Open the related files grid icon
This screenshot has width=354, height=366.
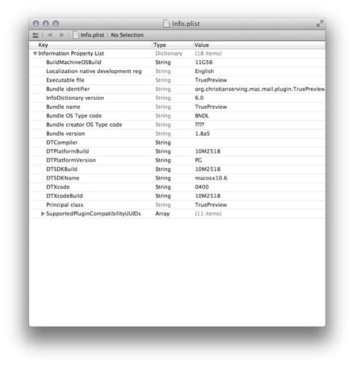[36, 35]
